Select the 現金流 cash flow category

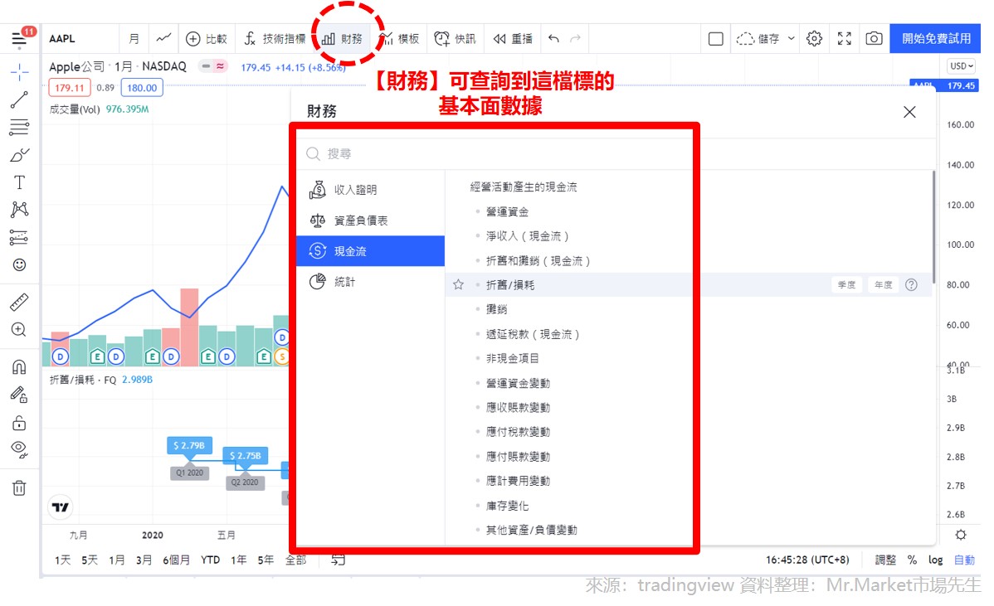coord(370,250)
